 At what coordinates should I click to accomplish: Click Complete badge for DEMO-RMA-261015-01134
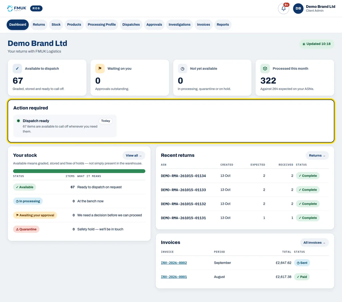(308, 176)
